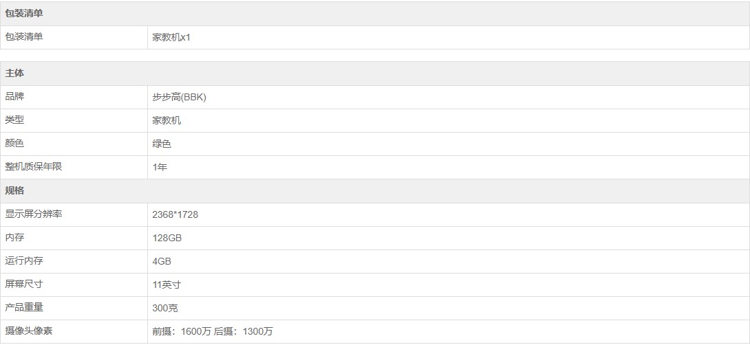
Task: Click the 规格 section header
Action: click(x=14, y=191)
